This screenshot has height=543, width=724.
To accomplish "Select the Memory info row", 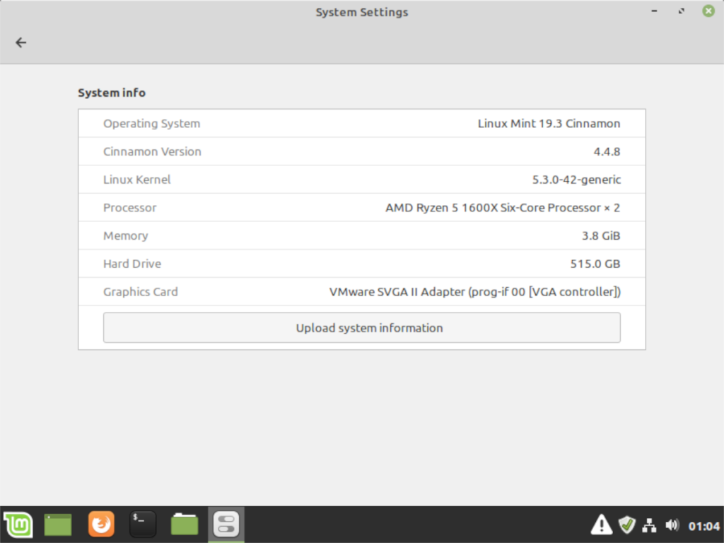I will click(x=361, y=235).
